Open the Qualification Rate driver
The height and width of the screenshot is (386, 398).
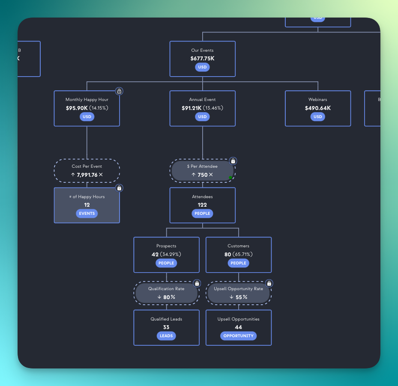coord(166,293)
